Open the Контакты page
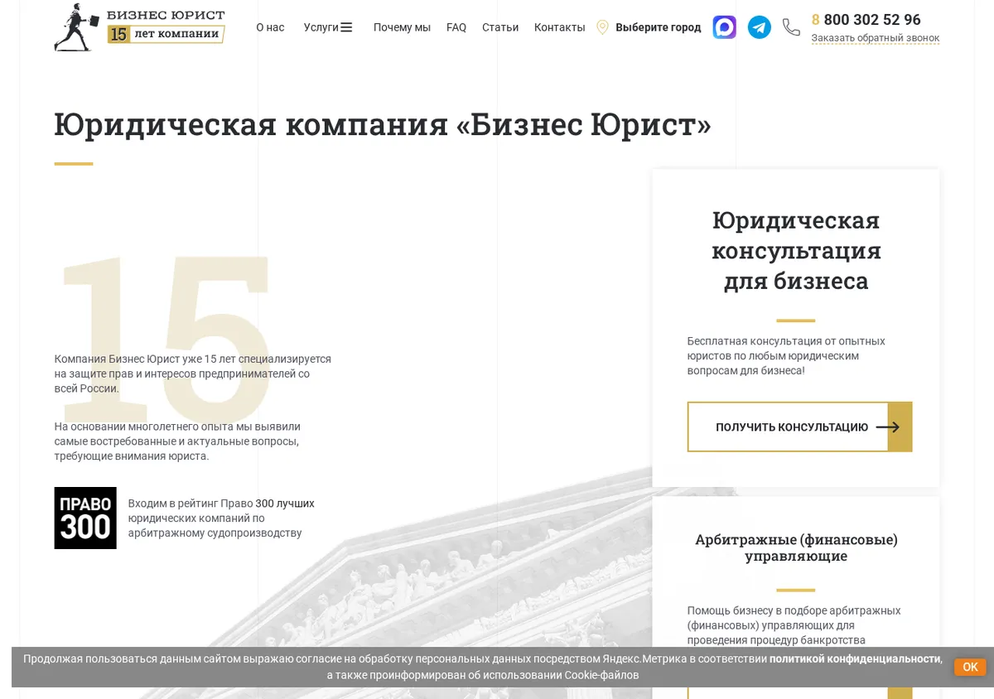The height and width of the screenshot is (699, 994). coord(560,27)
